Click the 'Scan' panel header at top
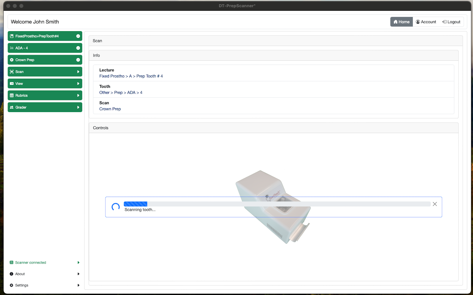The width and height of the screenshot is (473, 295). 276,41
